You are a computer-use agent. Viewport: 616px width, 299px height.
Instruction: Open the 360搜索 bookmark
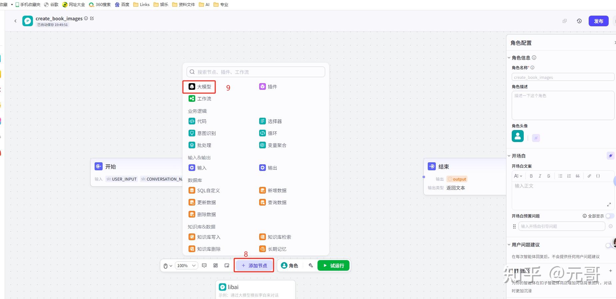[x=100, y=5]
